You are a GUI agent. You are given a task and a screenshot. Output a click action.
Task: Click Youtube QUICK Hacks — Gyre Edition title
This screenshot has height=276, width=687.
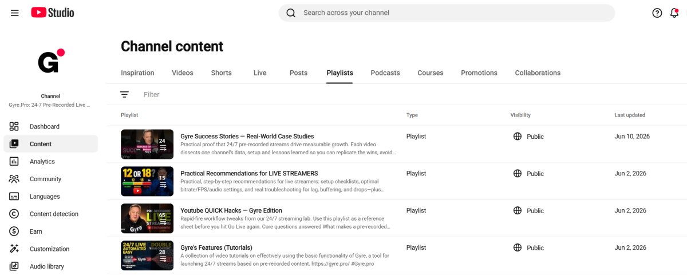231,210
